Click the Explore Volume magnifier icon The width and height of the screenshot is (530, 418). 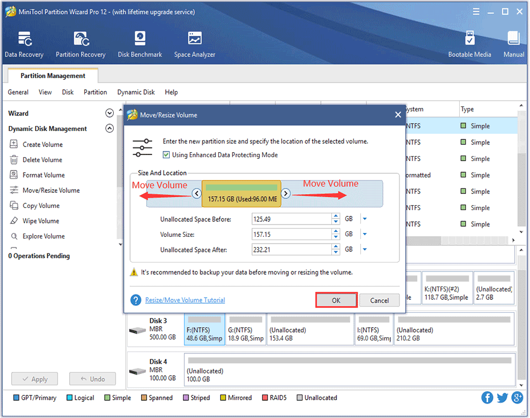coord(14,236)
